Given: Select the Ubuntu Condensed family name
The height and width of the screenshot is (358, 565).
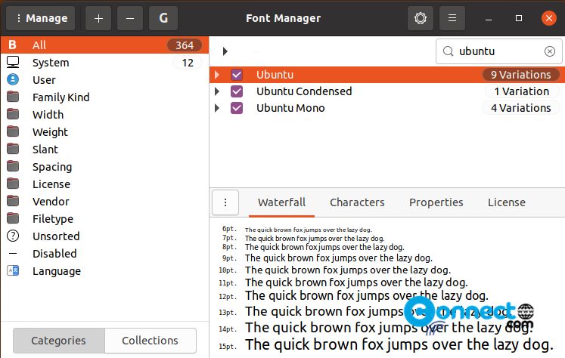Looking at the screenshot, I should pos(304,91).
